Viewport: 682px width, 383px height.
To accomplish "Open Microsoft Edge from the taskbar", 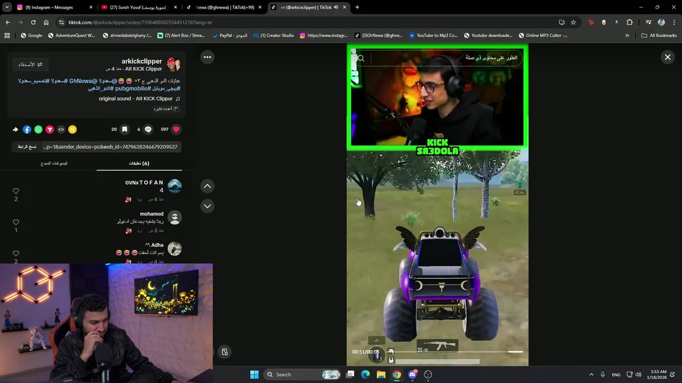I will [366, 374].
